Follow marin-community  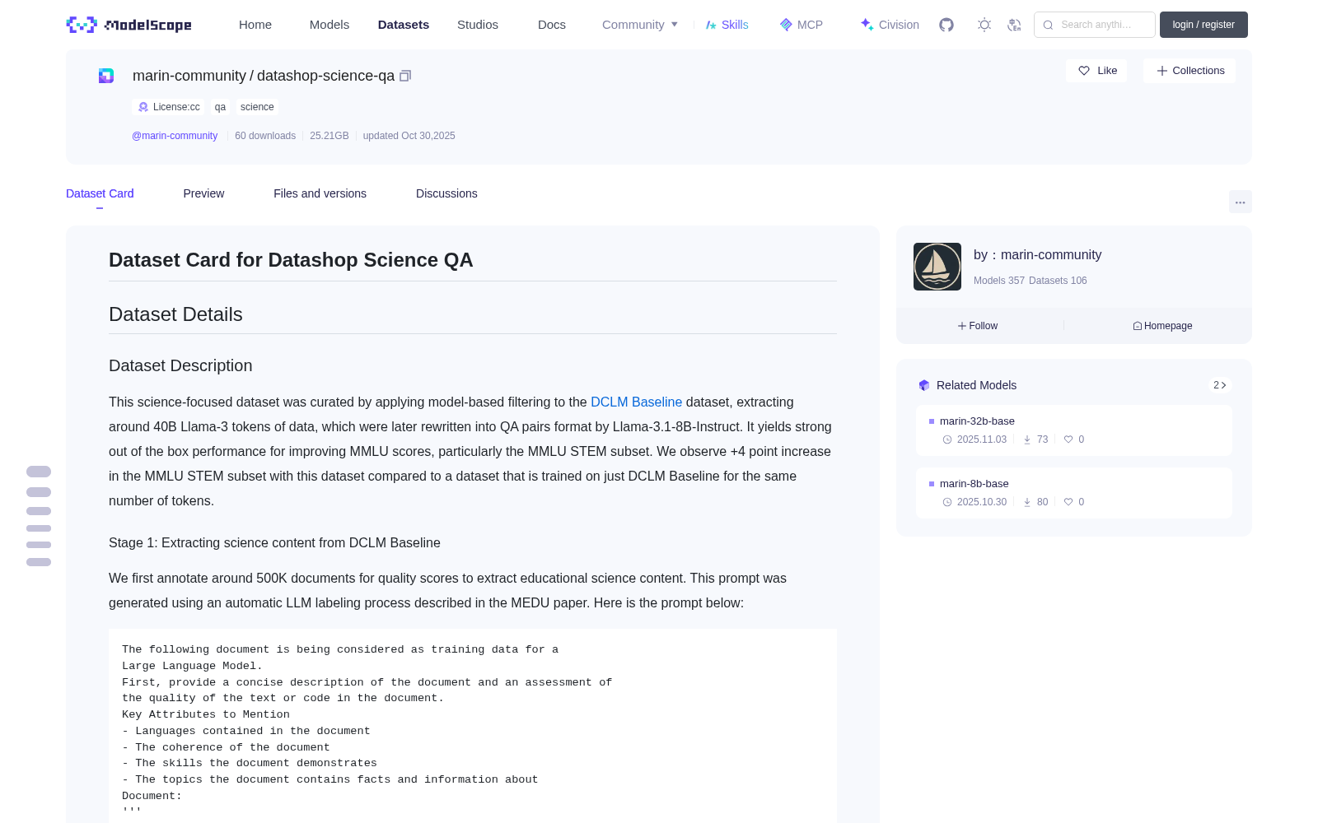click(x=978, y=326)
